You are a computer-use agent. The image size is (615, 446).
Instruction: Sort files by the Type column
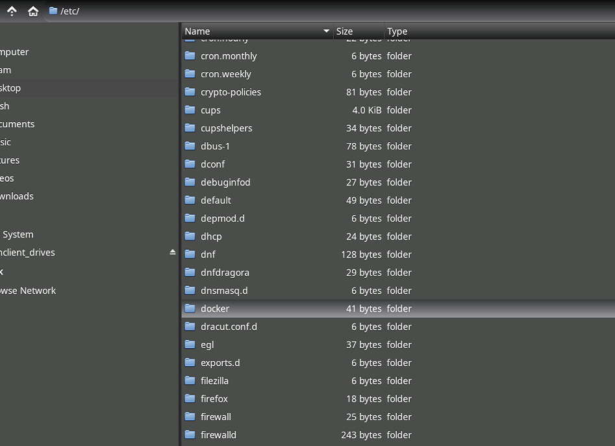(397, 31)
